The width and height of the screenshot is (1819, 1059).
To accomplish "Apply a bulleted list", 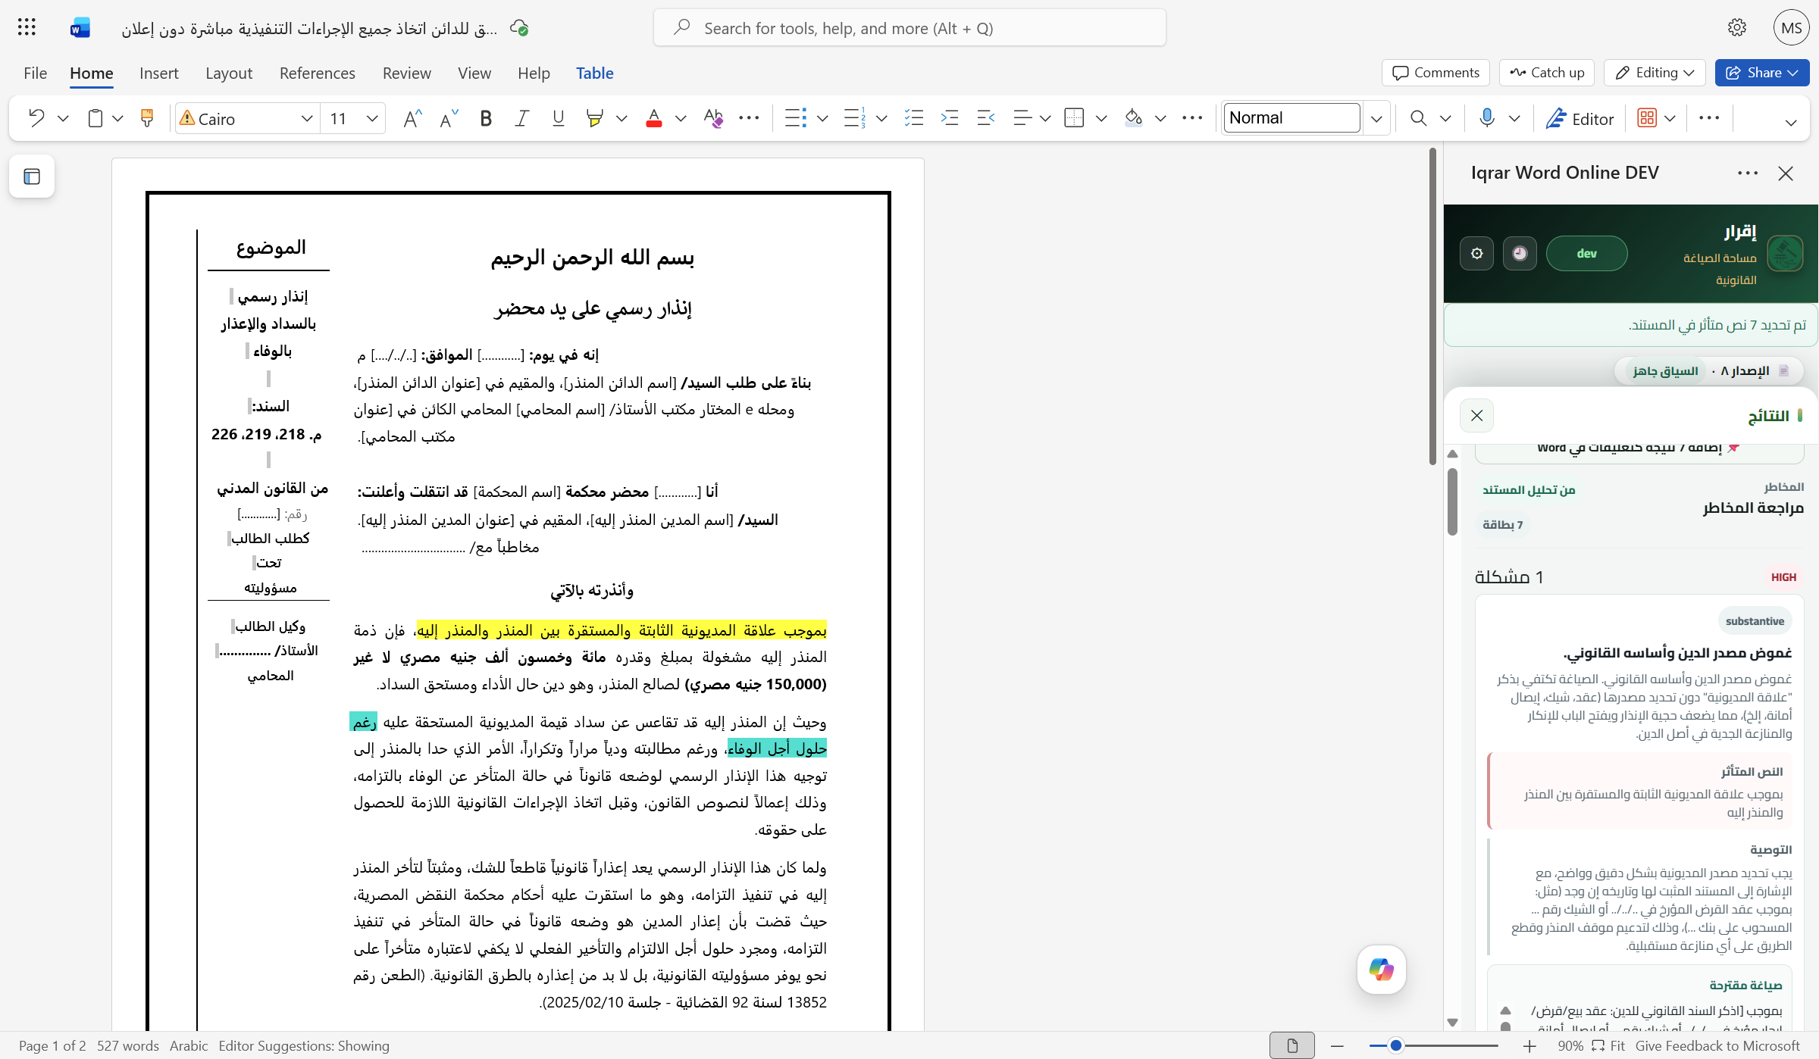I will pos(795,118).
